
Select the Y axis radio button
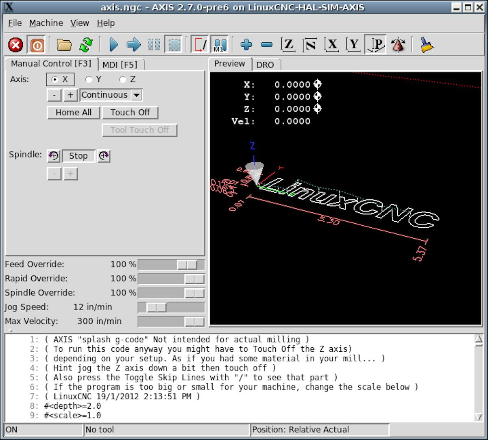pyautogui.click(x=89, y=80)
